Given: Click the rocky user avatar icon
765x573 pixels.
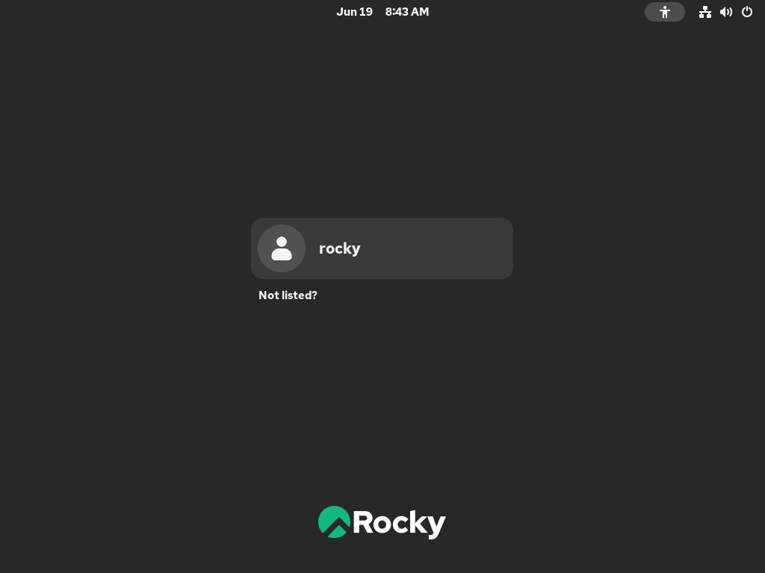Looking at the screenshot, I should coord(282,248).
